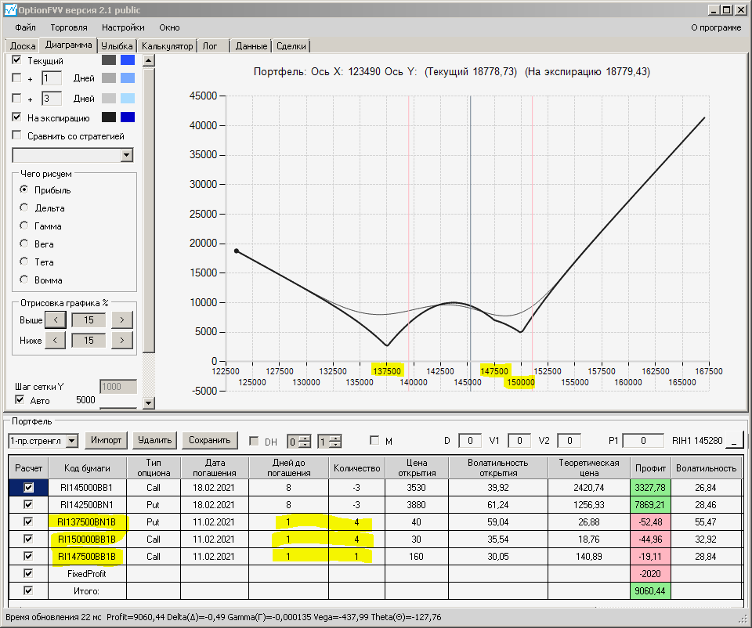Decrease the Выше percent with left arrow
This screenshot has width=752, height=628.
click(x=56, y=319)
